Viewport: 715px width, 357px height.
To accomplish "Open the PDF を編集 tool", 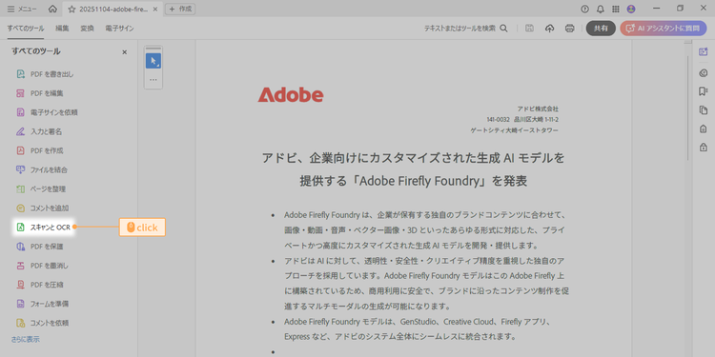I will (40, 93).
